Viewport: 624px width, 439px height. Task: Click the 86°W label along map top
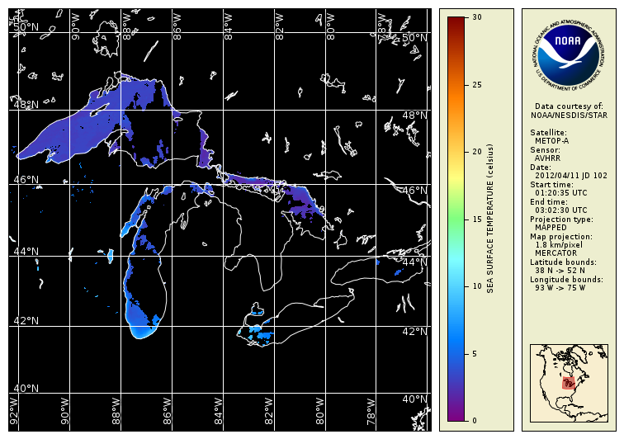(177, 26)
